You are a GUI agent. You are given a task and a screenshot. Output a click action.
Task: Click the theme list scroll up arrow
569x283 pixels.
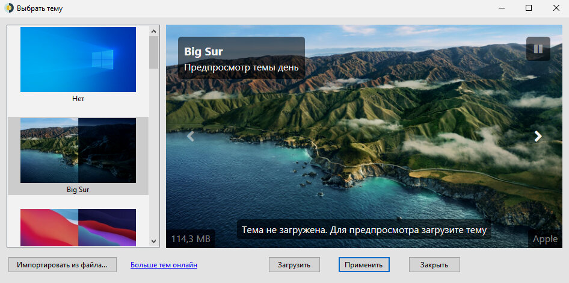click(x=153, y=31)
